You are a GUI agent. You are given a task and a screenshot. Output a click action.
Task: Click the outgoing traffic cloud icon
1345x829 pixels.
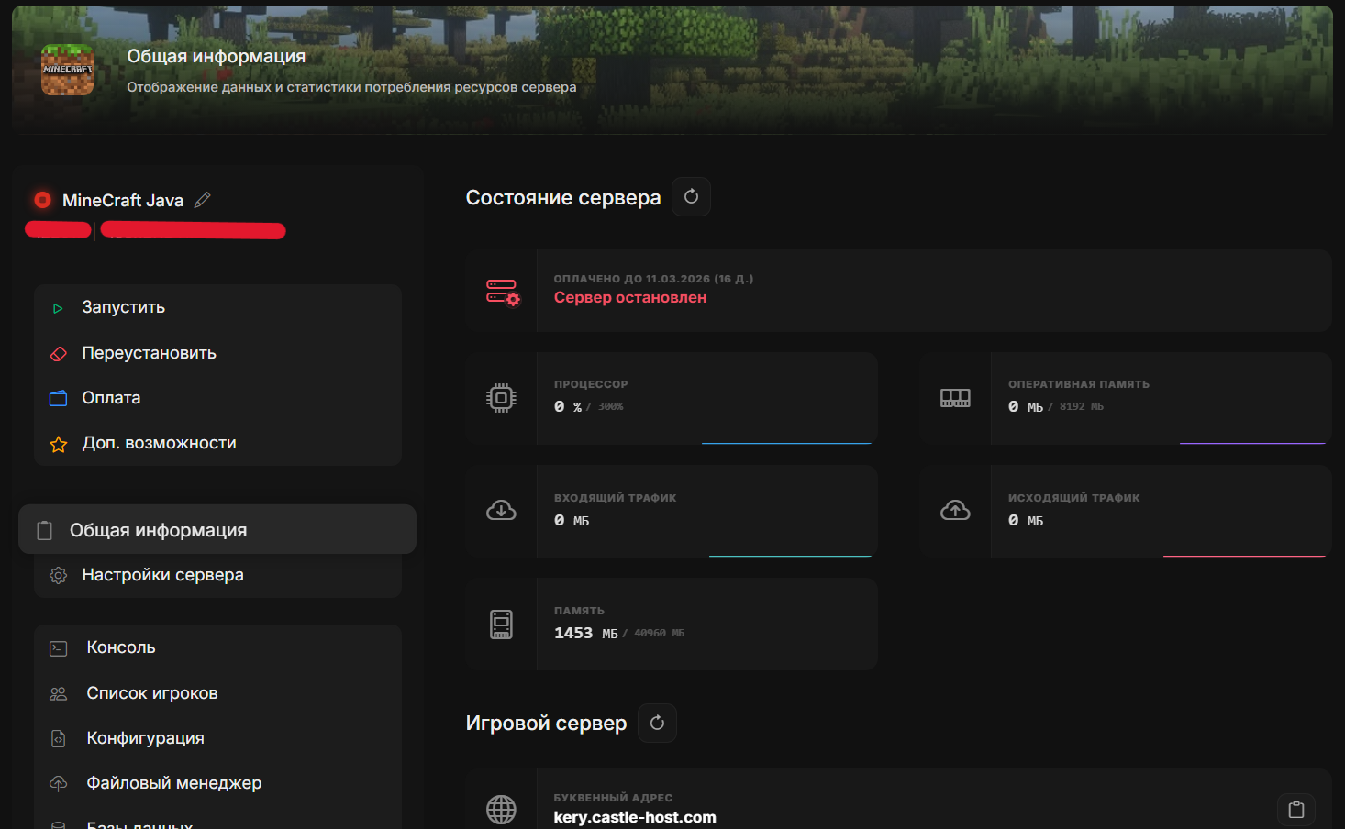[x=955, y=511]
